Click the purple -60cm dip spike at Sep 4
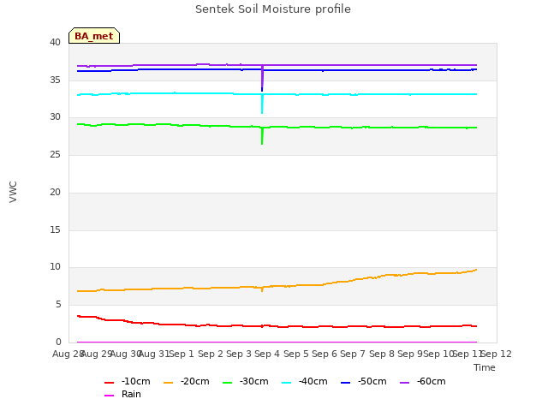Viewport: 548px width, 411px height. [x=262, y=76]
